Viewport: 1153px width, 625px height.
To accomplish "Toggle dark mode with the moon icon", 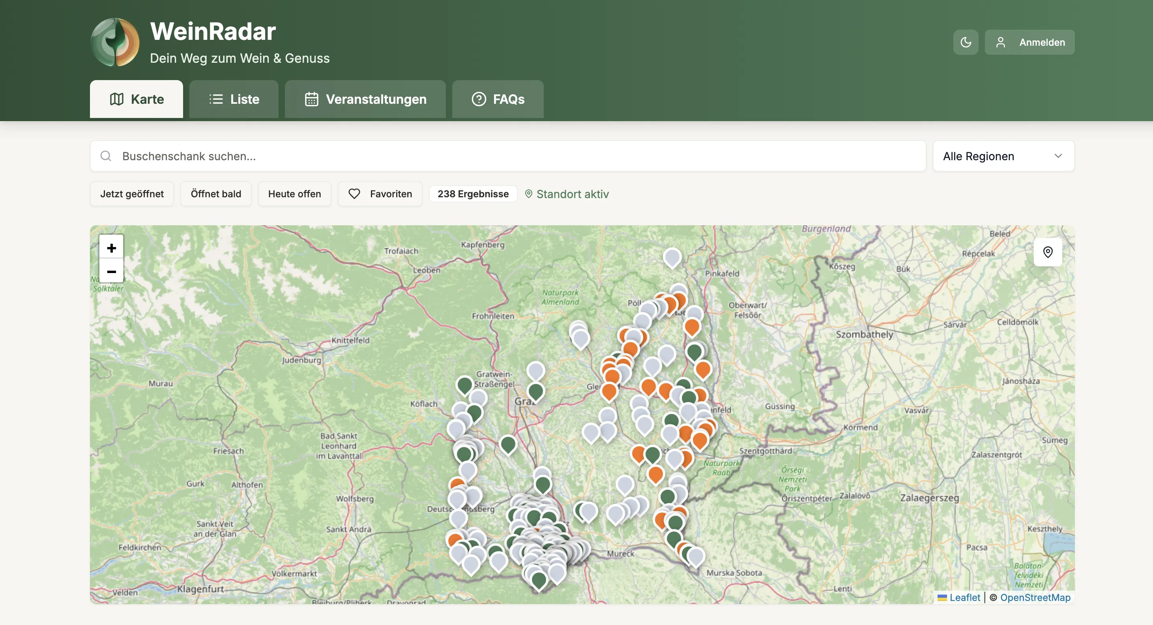I will [x=966, y=42].
